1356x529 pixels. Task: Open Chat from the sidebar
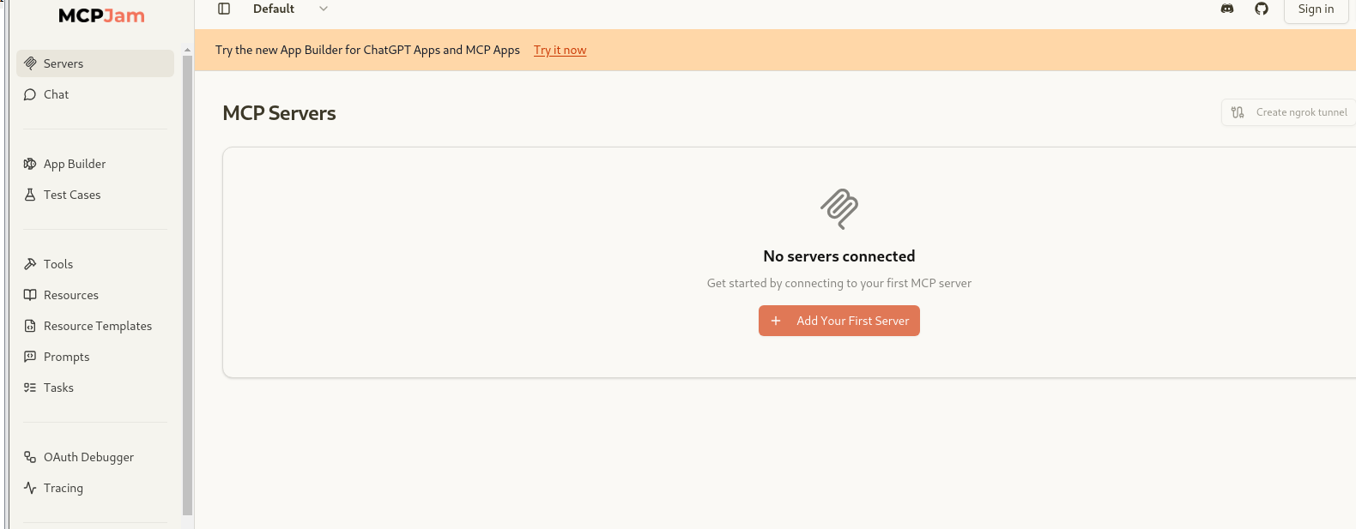(57, 94)
